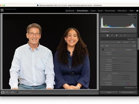Switch to Loupe view in toolbar
The width and height of the screenshot is (139, 104).
point(3,92)
